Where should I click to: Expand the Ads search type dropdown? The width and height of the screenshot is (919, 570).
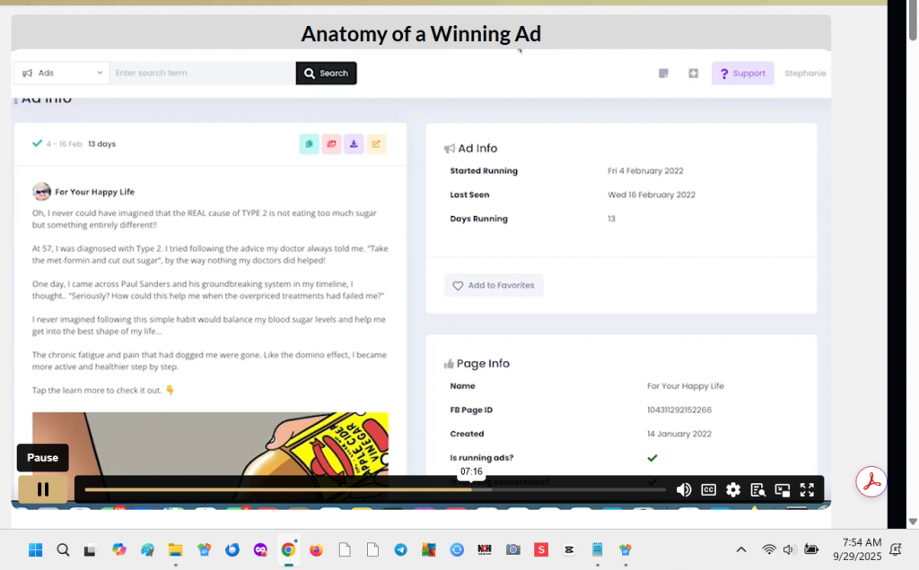[x=62, y=73]
